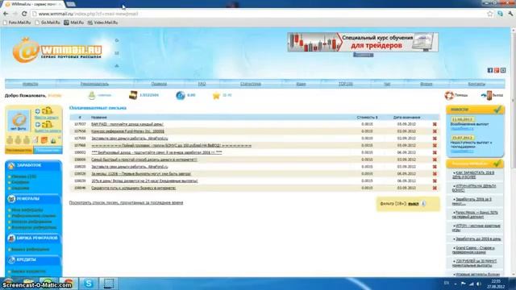Delete last letter row 108046 with red X
Viewport: 516px width, 290px height.
[x=435, y=188]
